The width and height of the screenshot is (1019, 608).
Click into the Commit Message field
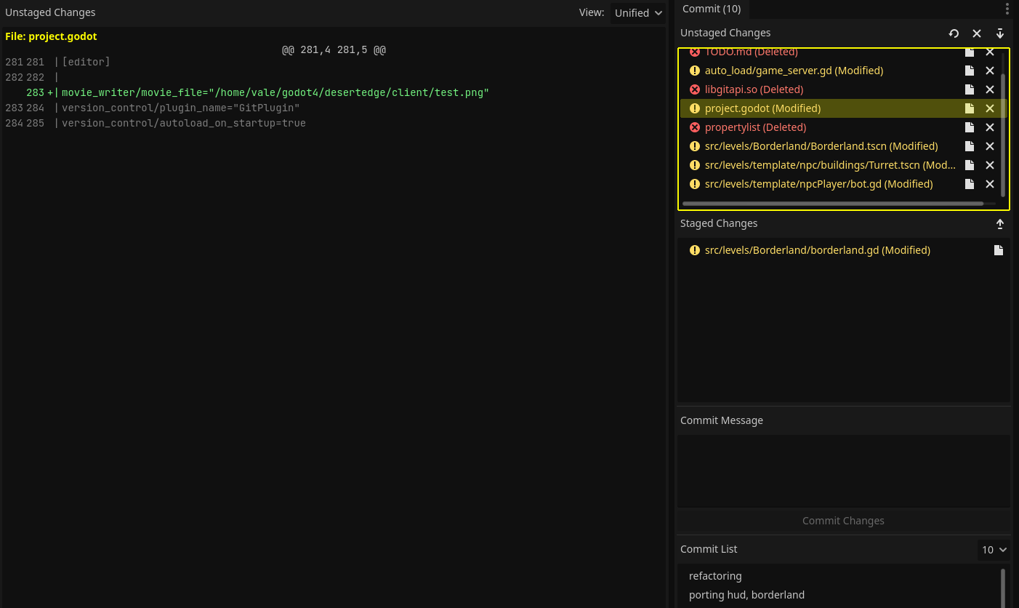[x=844, y=471]
